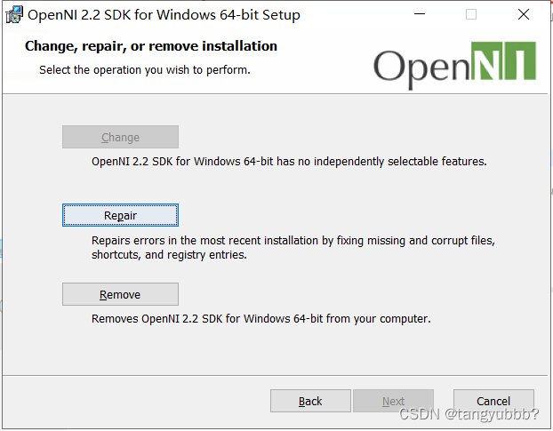Click the CSDN @tangyubbb watermark text

tap(469, 414)
